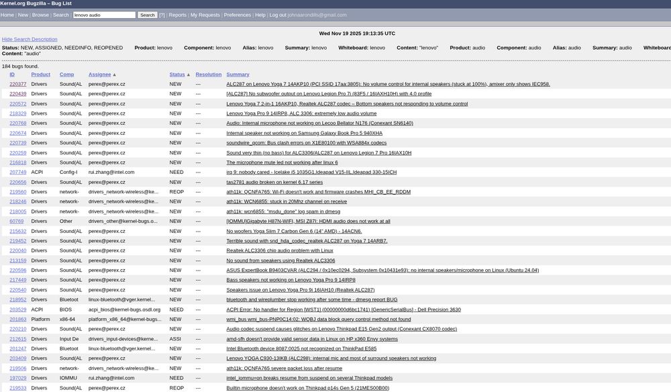
Task: Open 'wmi_bus wmi_bus-PNP0C14:02' summary
Action: [x=318, y=320]
